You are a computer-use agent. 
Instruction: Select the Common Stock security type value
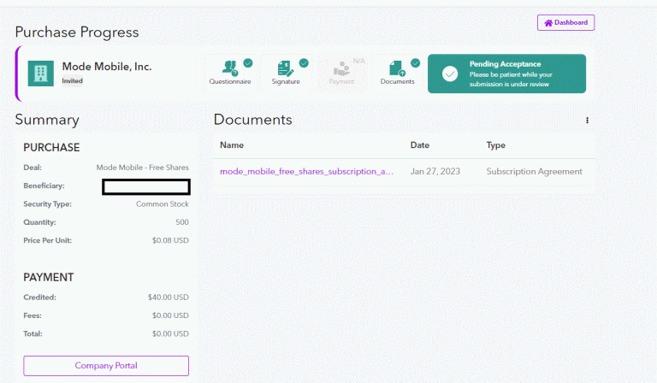pyautogui.click(x=163, y=203)
